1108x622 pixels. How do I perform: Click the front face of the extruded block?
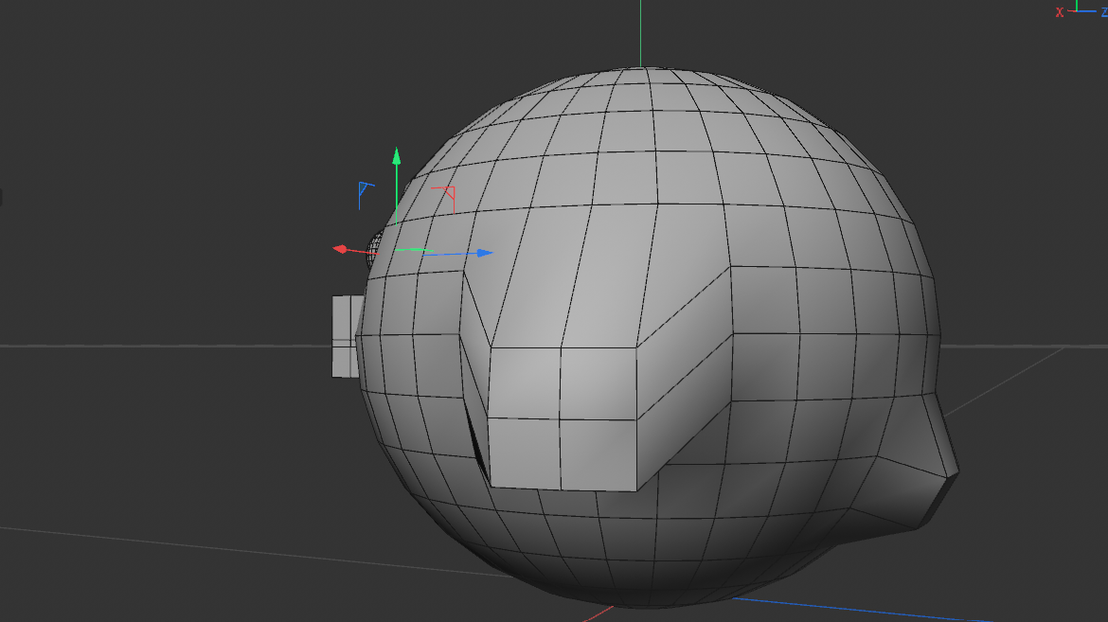563,418
